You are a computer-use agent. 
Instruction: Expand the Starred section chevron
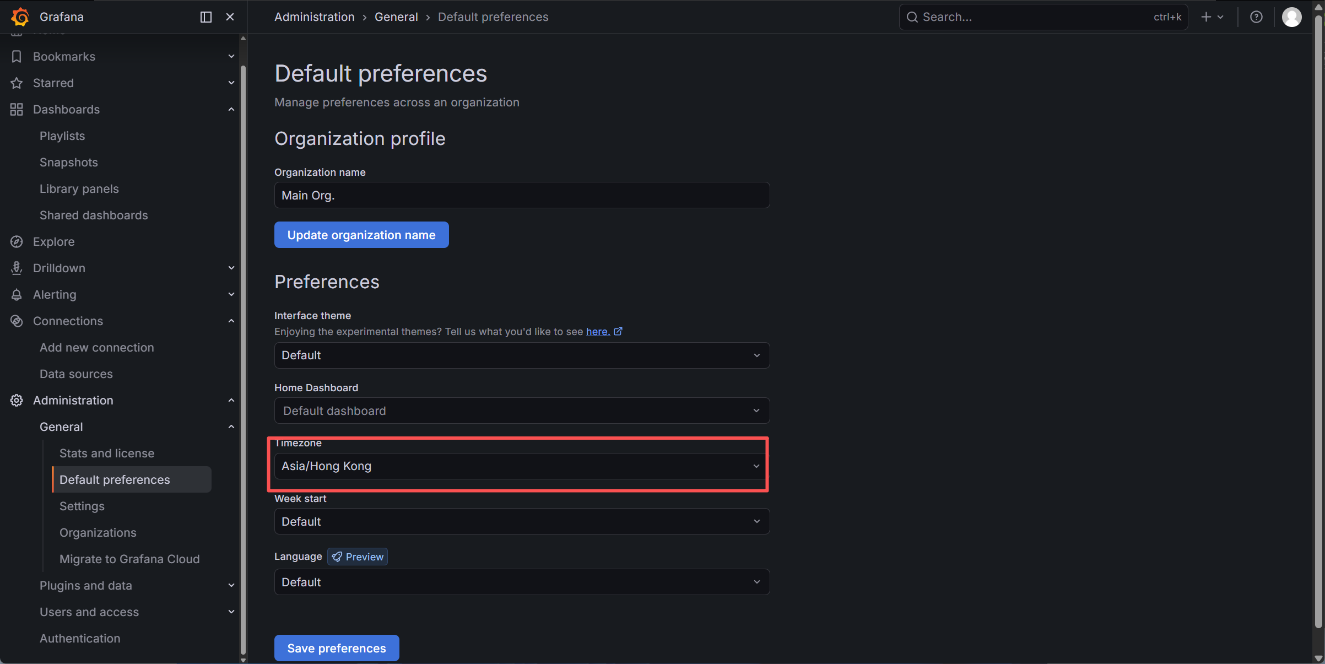click(231, 83)
